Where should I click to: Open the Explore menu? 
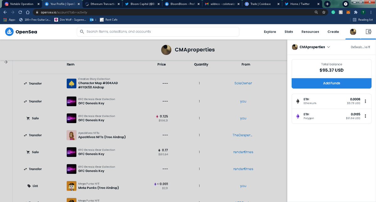click(x=270, y=32)
